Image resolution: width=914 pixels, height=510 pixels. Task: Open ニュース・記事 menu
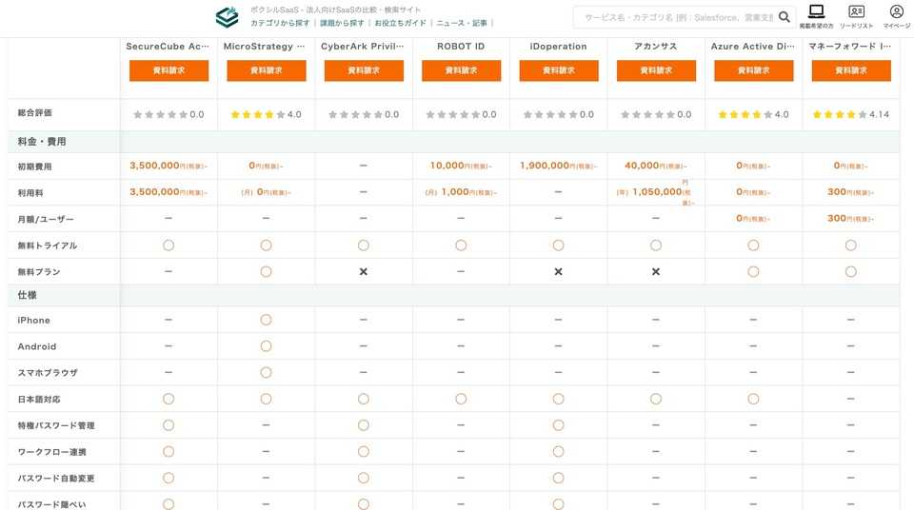pos(462,24)
